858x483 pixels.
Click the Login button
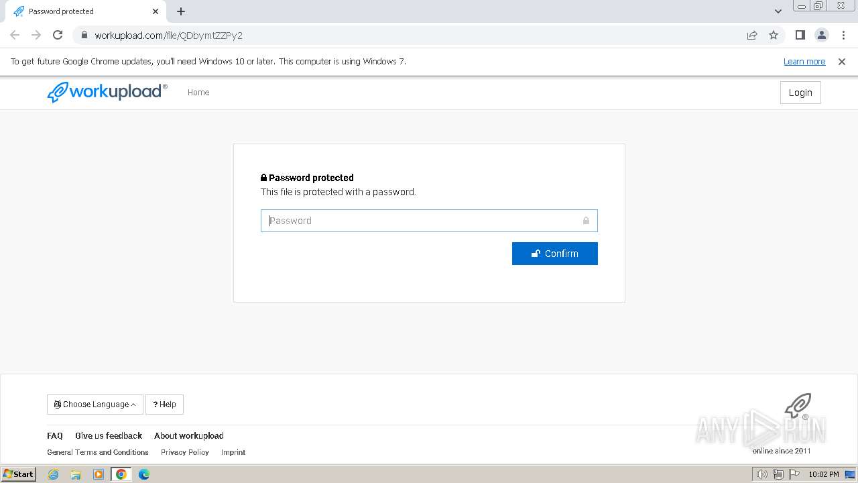coord(800,93)
